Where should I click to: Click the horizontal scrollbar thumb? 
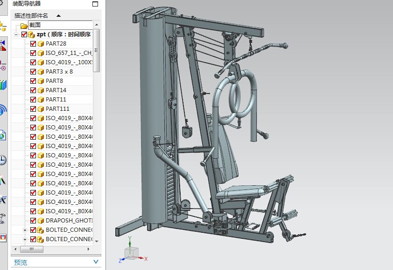point(32,249)
